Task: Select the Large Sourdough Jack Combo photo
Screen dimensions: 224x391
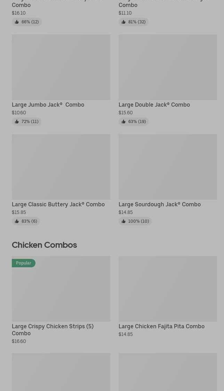Action: tap(168, 167)
